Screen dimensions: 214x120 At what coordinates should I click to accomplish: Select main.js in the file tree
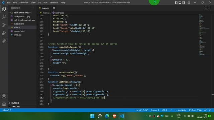coord(17,27)
